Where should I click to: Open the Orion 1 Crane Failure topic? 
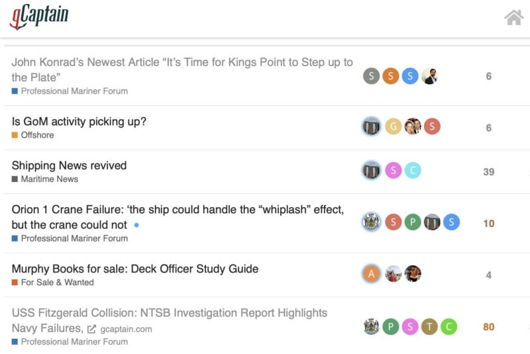tap(178, 210)
